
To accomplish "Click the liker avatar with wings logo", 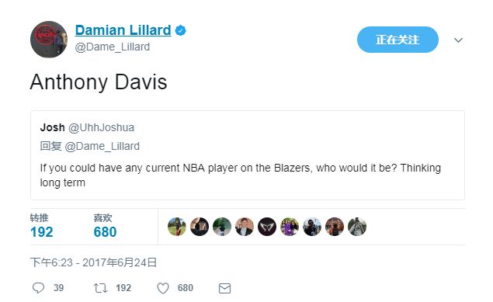I will click(267, 227).
